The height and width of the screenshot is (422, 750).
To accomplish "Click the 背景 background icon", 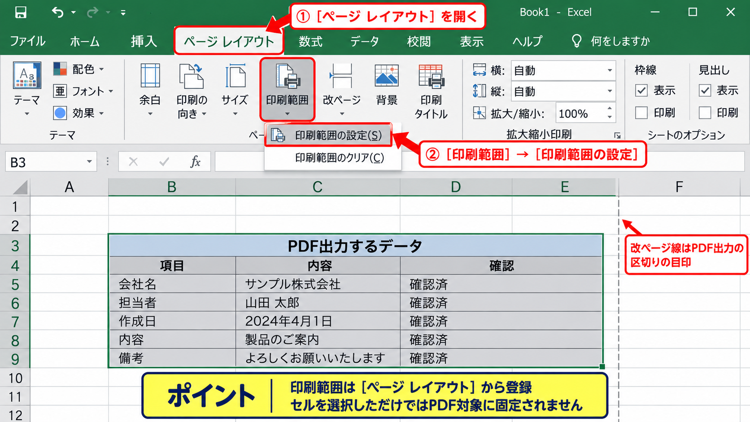I will 387,75.
